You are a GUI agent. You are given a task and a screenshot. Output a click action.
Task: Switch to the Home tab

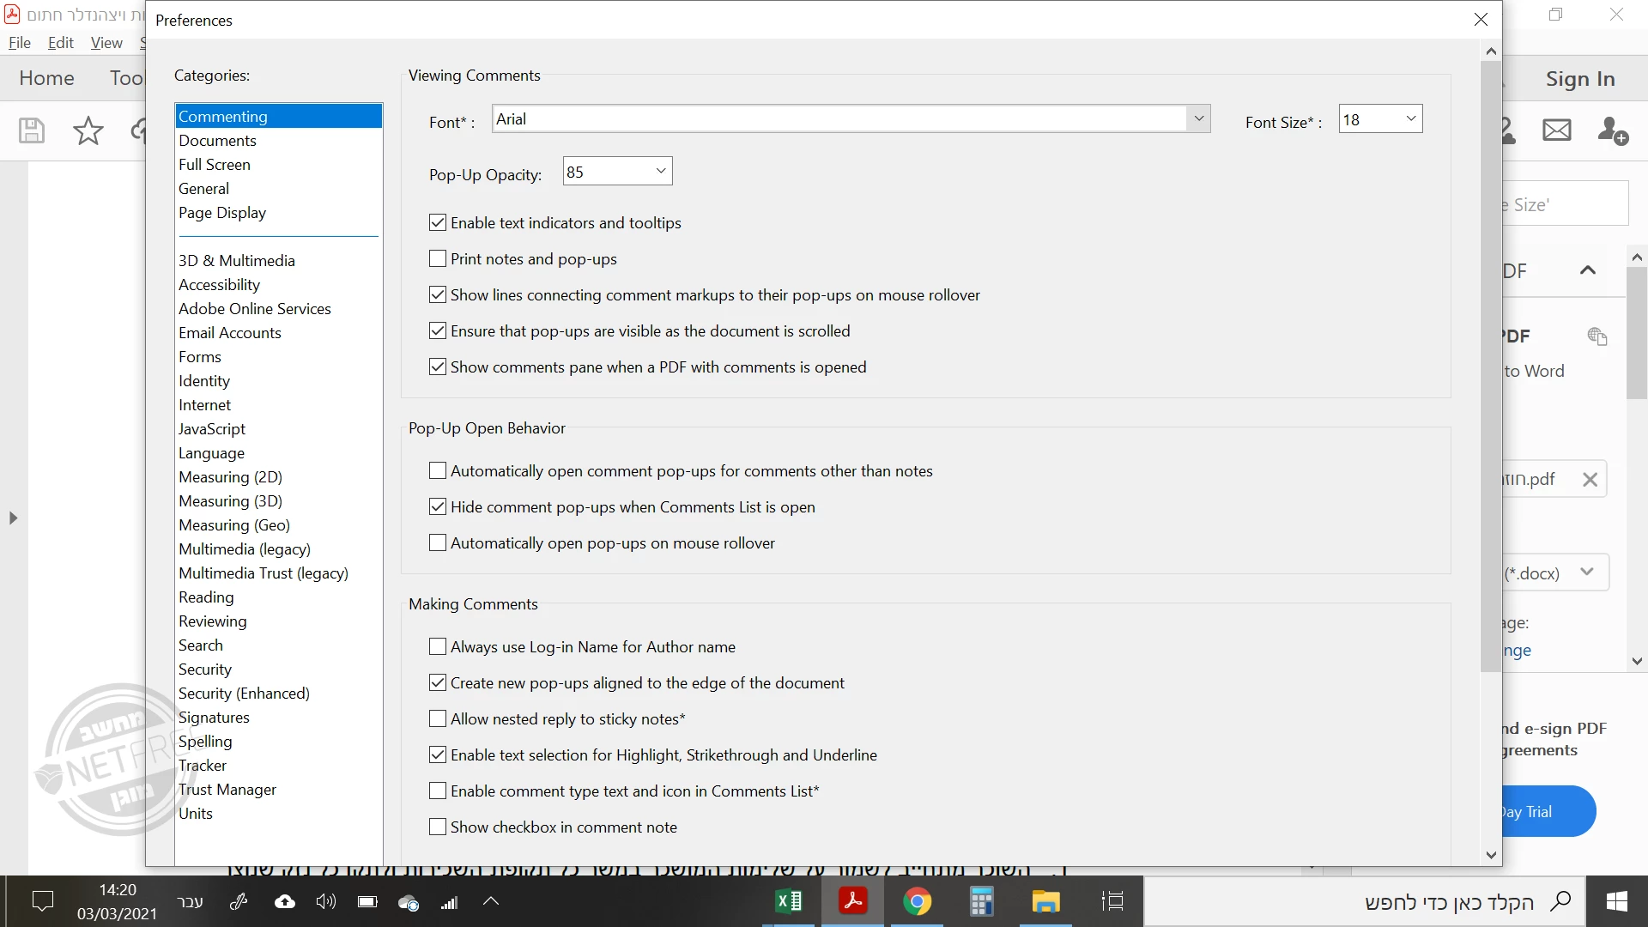46,78
